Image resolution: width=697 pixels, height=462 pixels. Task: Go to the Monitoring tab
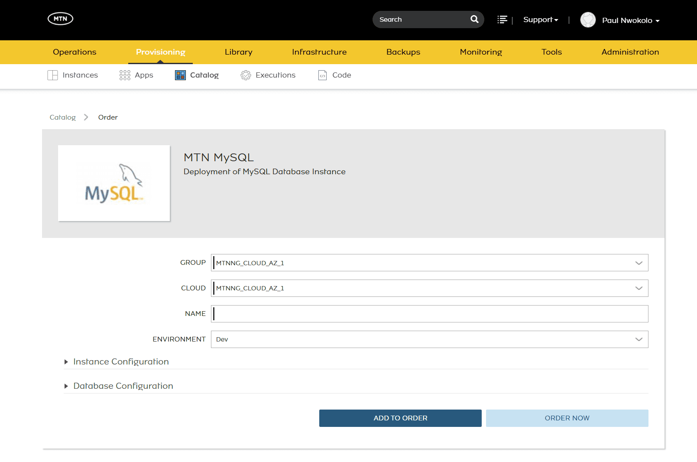pos(481,52)
